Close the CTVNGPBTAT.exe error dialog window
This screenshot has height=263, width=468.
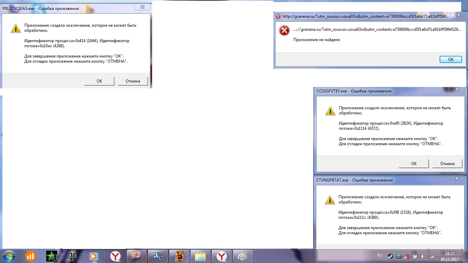click(457, 179)
